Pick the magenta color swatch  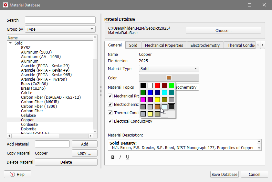[143, 100]
